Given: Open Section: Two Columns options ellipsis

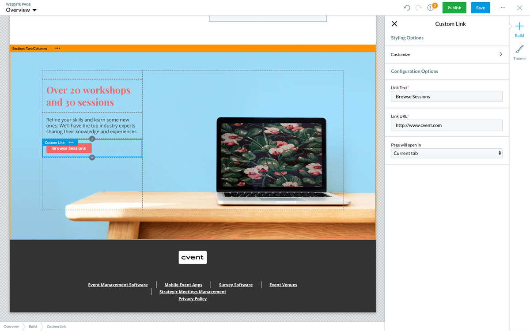Looking at the screenshot, I should tap(58, 49).
